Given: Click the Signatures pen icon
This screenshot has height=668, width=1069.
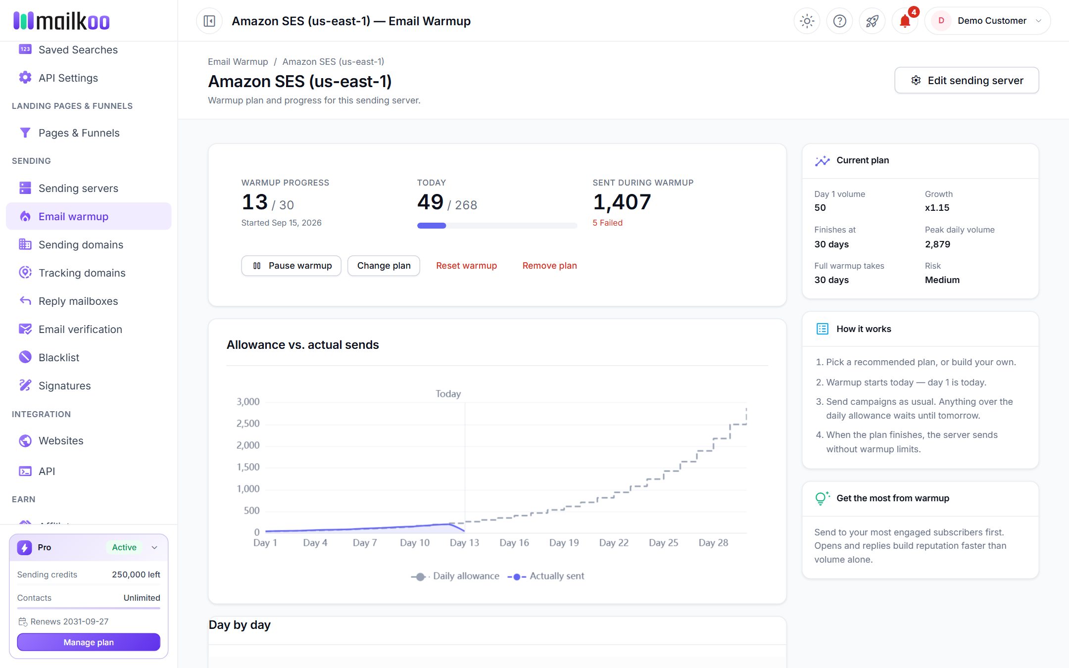Looking at the screenshot, I should [25, 385].
